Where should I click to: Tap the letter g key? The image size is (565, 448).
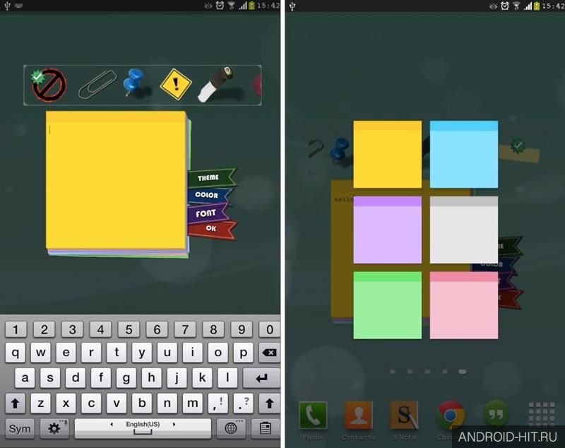[126, 378]
